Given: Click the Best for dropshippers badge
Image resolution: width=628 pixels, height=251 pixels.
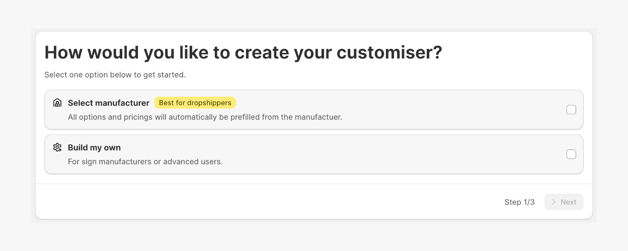Looking at the screenshot, I should 195,103.
